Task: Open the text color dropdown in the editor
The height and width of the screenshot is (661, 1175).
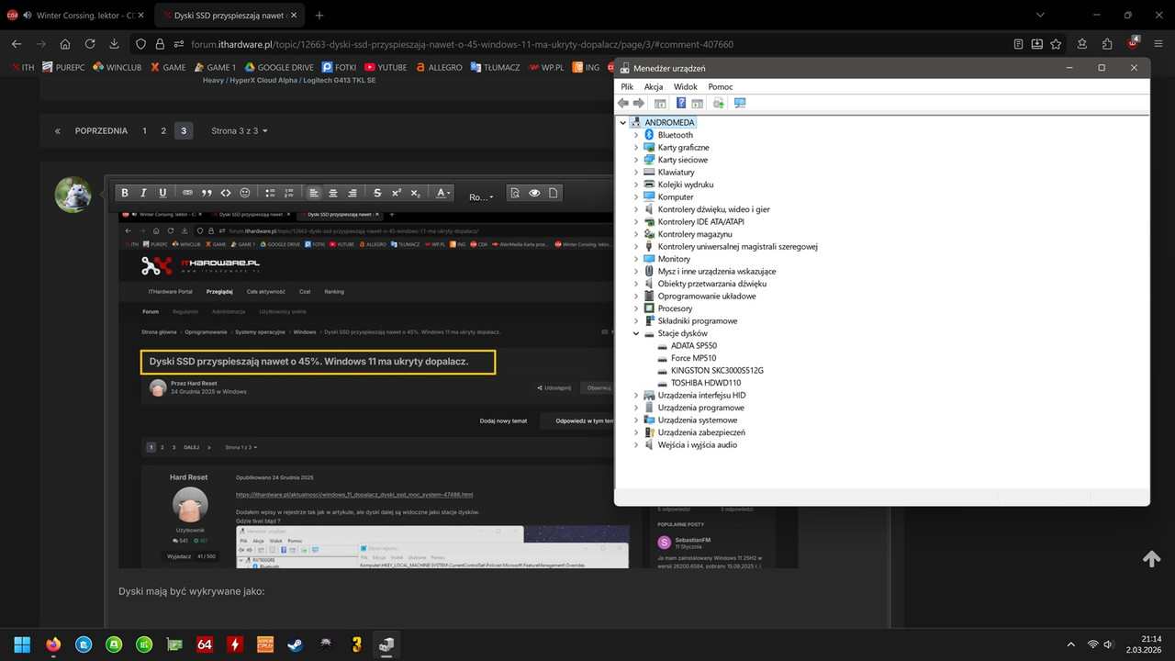Action: click(x=443, y=193)
